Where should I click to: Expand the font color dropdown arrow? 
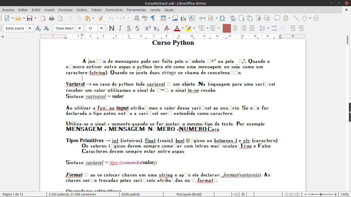point(183,28)
